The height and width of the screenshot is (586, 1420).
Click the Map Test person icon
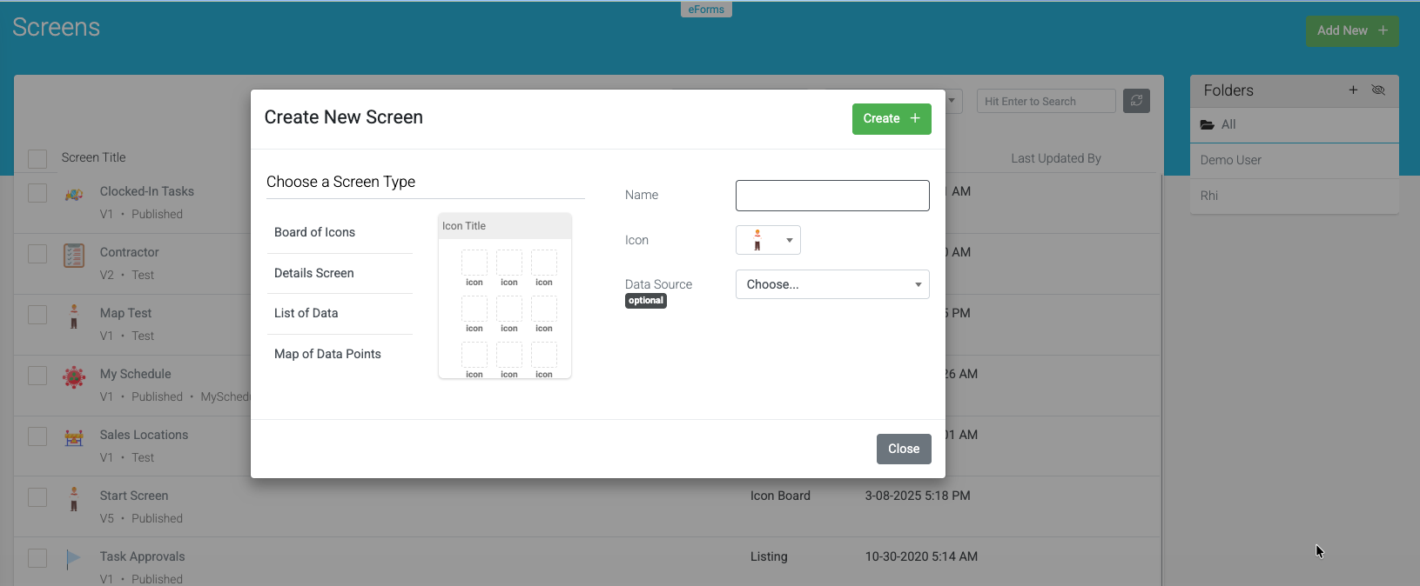tap(74, 316)
